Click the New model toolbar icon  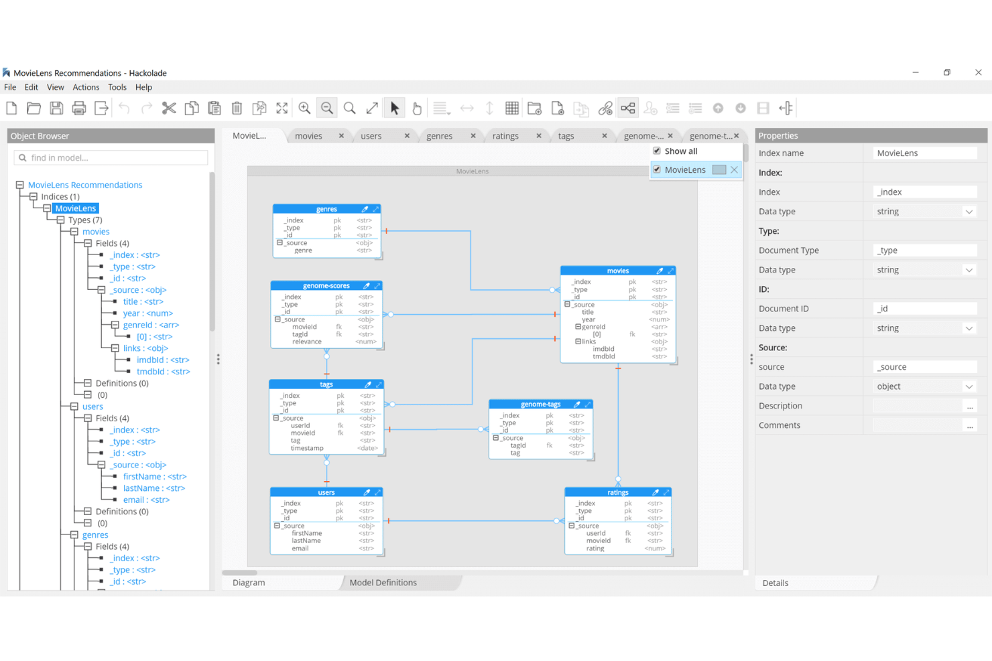click(11, 108)
